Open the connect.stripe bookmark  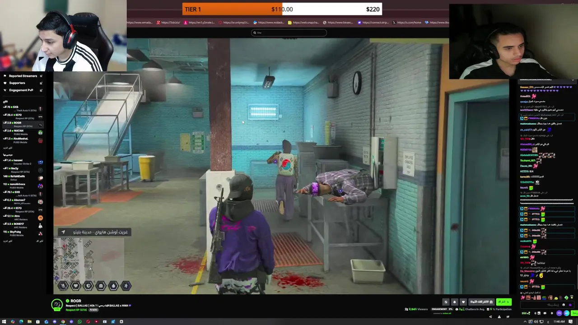(373, 22)
